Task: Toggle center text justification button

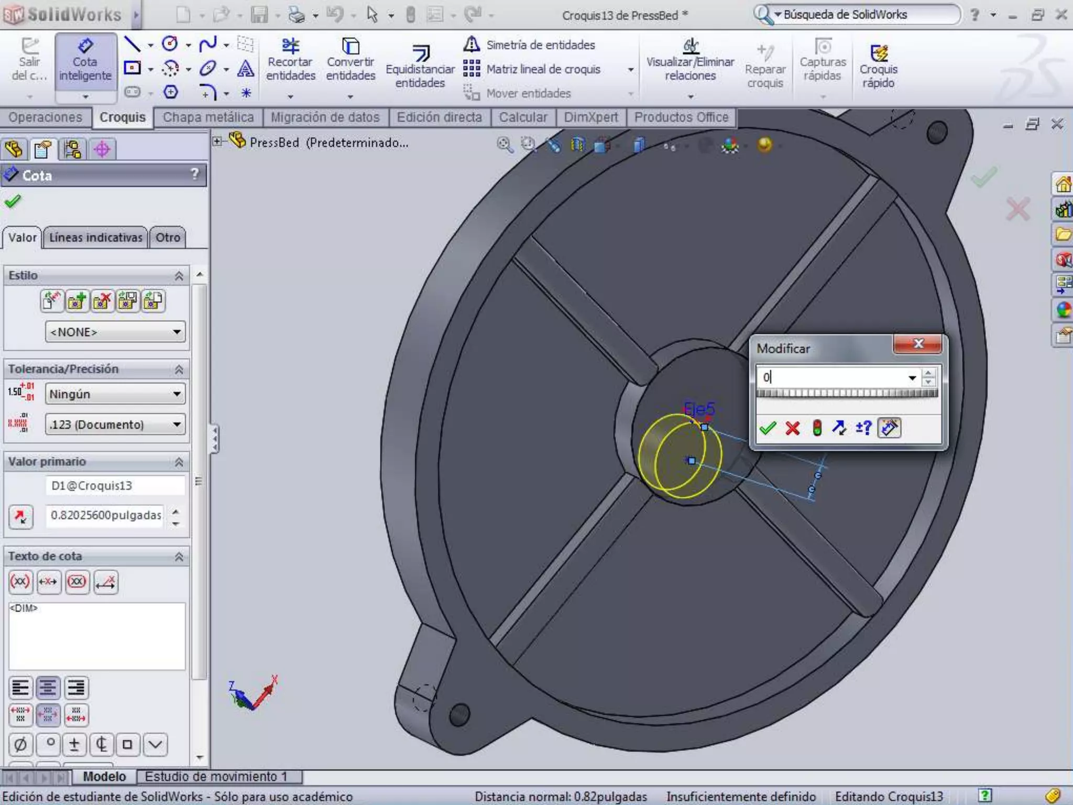Action: (48, 688)
